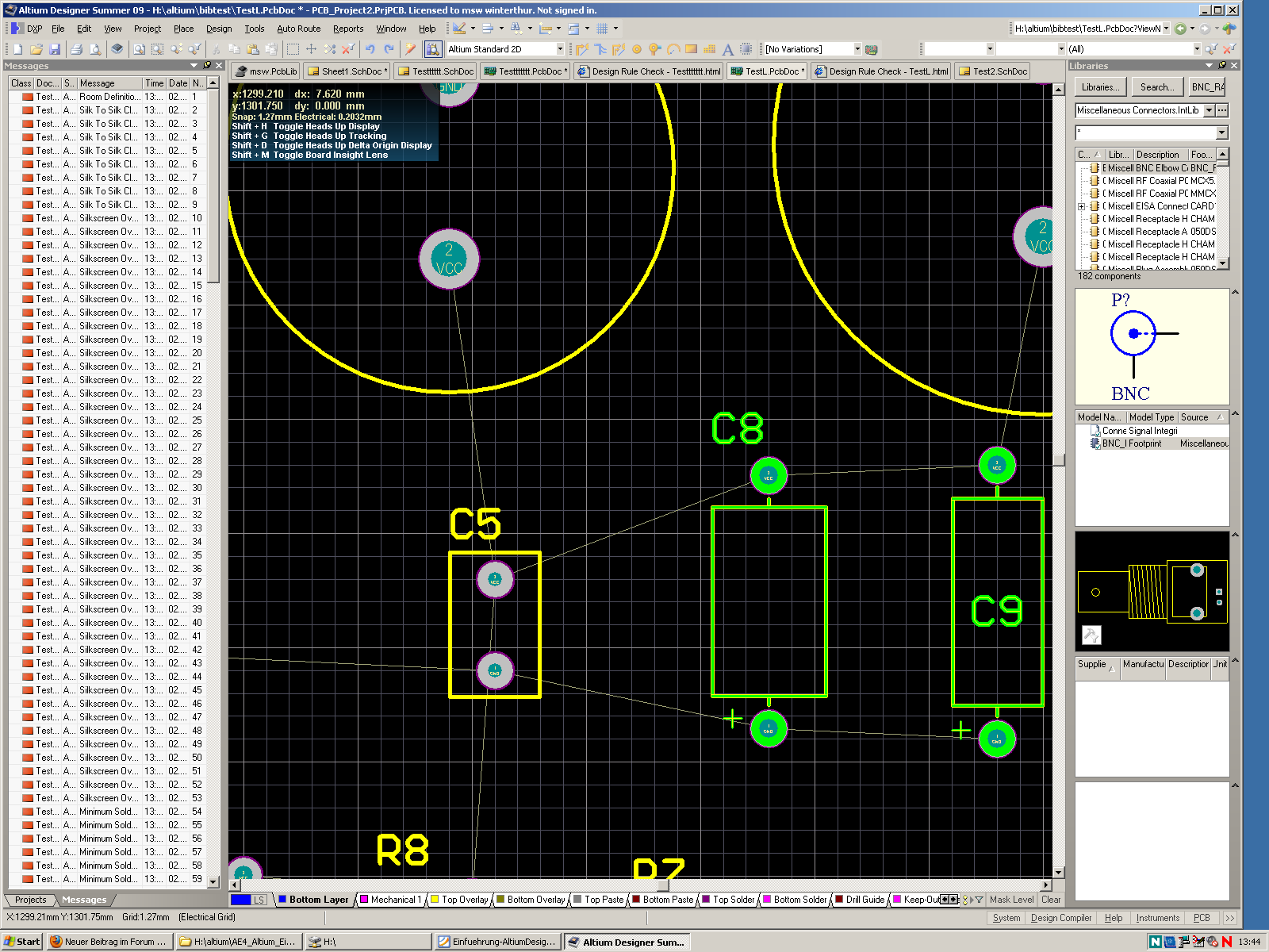
Task: Open the Design menu
Action: tap(219, 29)
